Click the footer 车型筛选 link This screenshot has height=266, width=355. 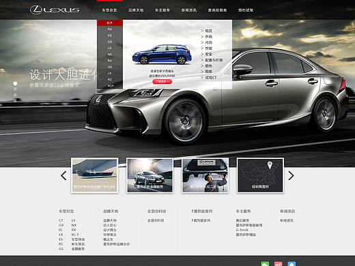pyautogui.click(x=78, y=239)
